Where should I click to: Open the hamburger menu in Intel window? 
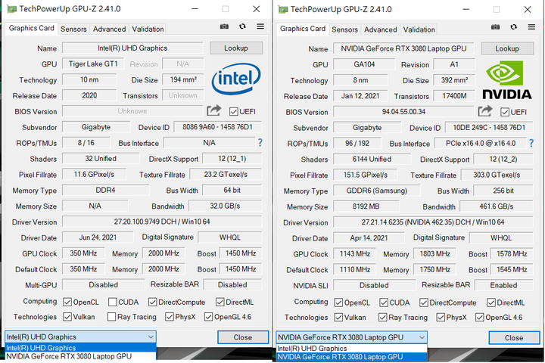260,26
